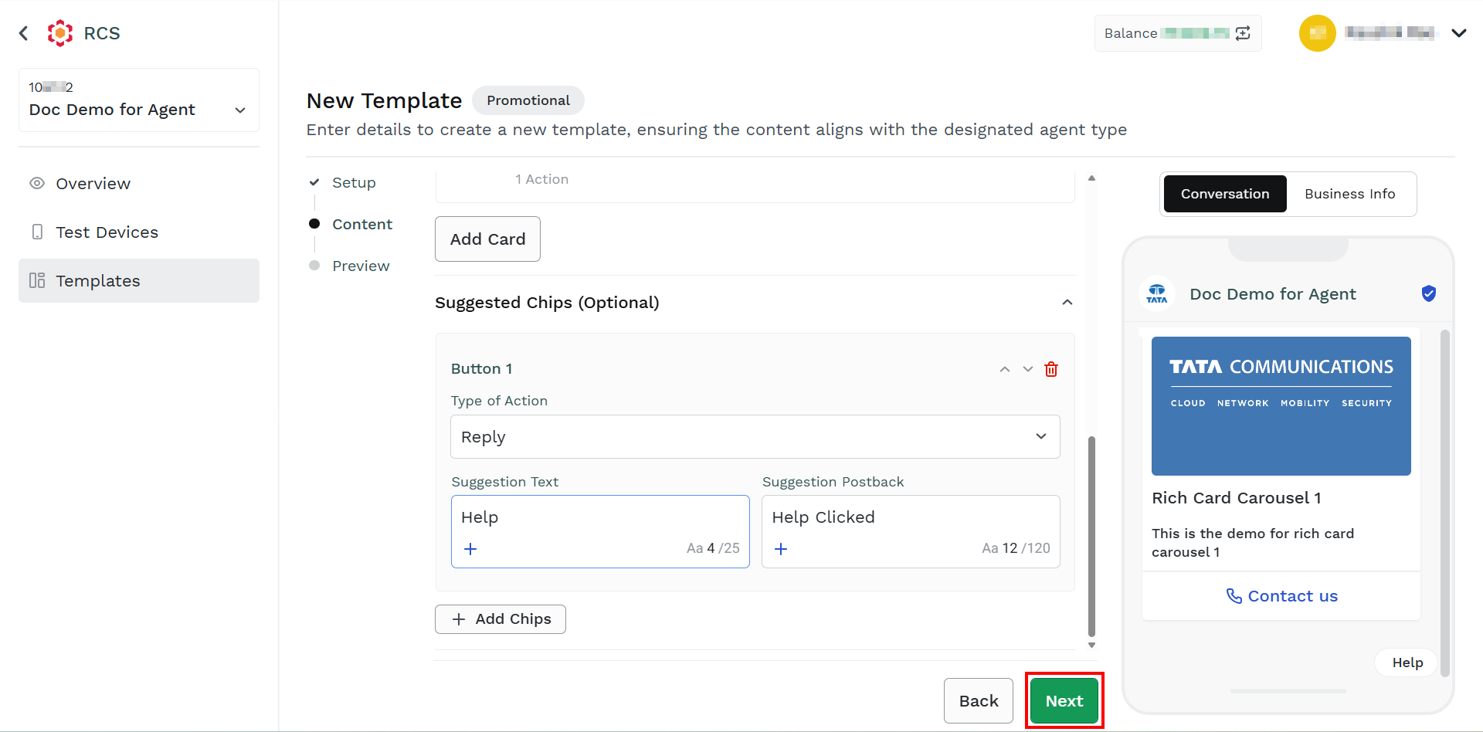Click the Add Chips button

pos(501,619)
